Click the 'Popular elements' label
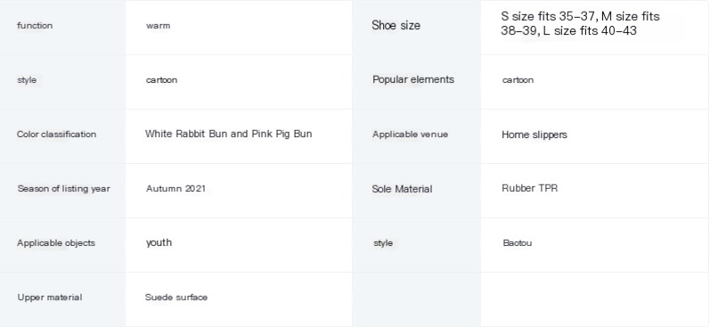 tap(413, 79)
